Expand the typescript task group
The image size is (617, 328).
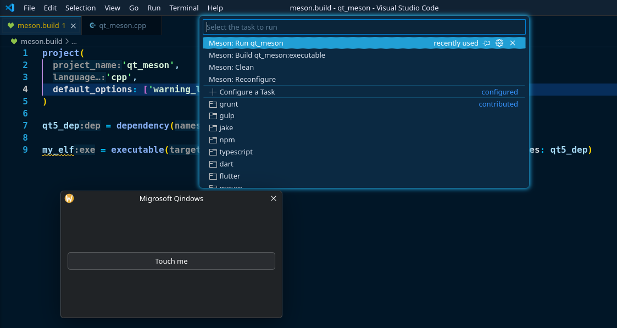[364, 152]
